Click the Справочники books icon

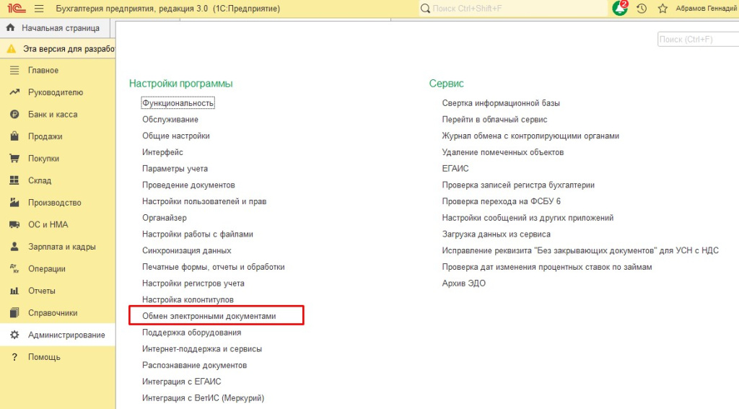coord(14,312)
